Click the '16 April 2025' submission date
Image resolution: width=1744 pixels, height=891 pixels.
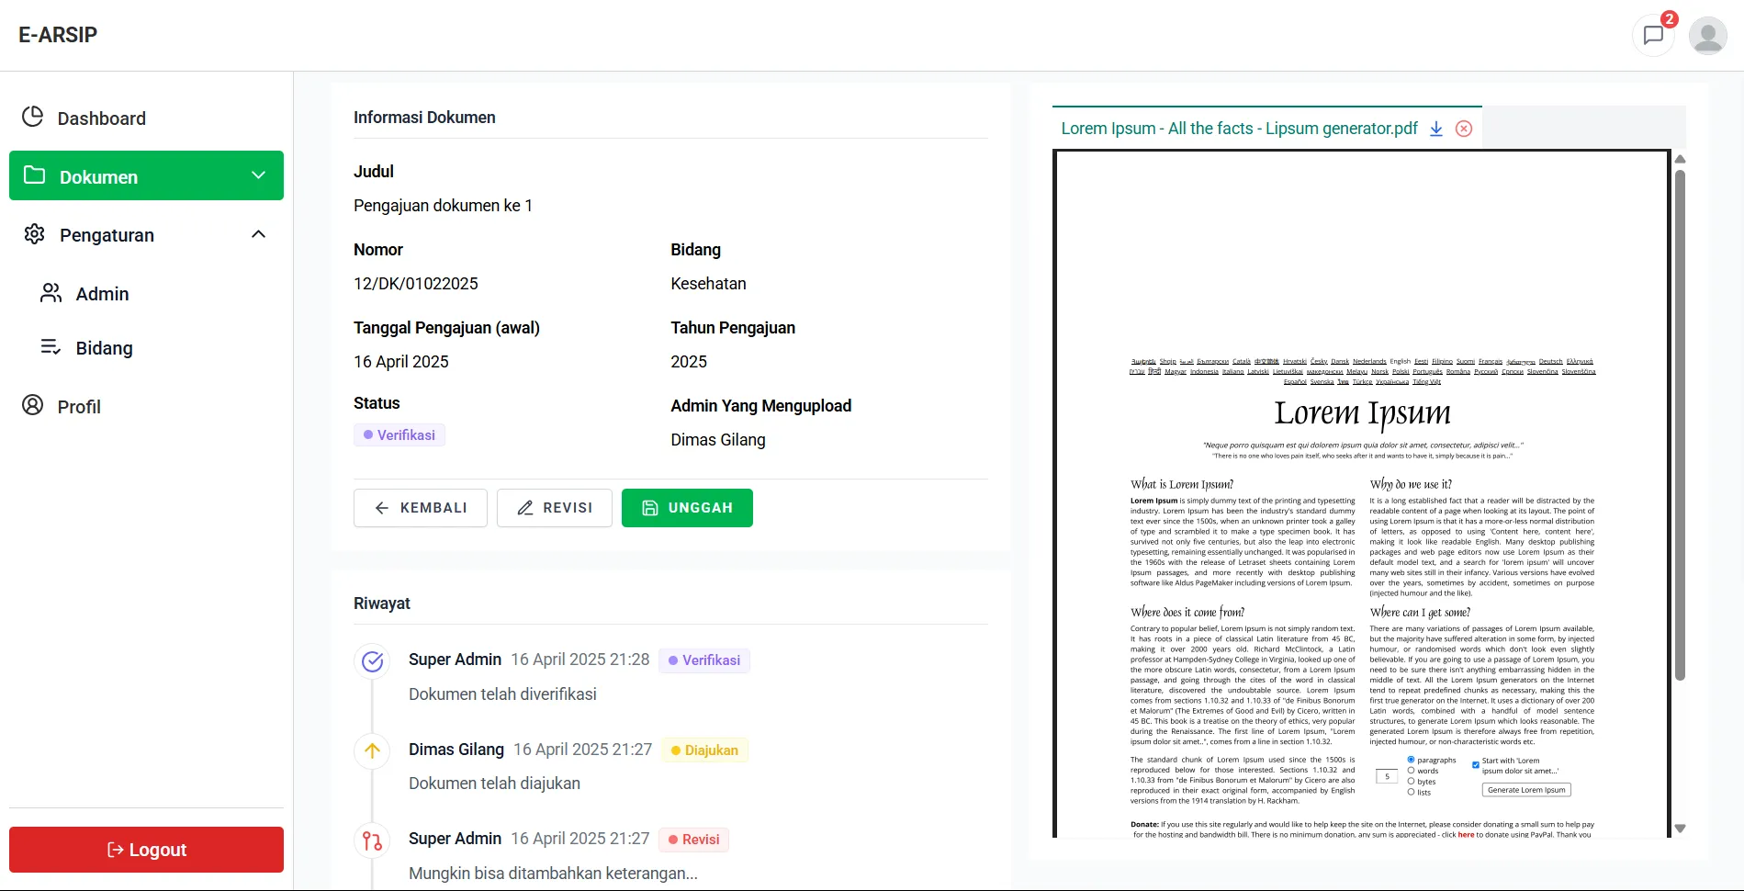pyautogui.click(x=401, y=362)
